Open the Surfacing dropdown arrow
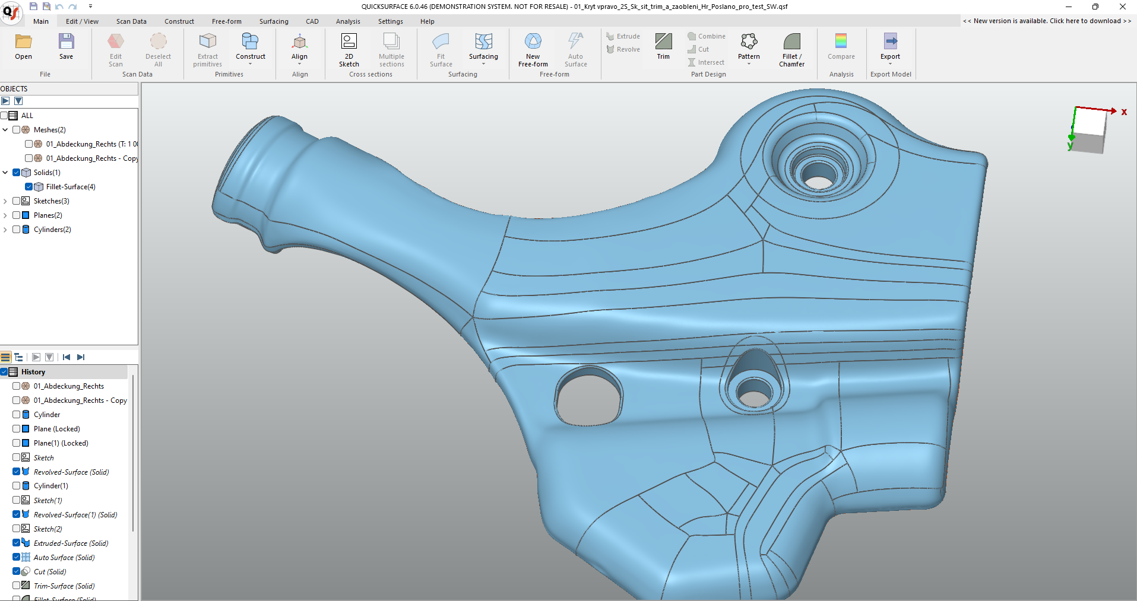 (483, 64)
